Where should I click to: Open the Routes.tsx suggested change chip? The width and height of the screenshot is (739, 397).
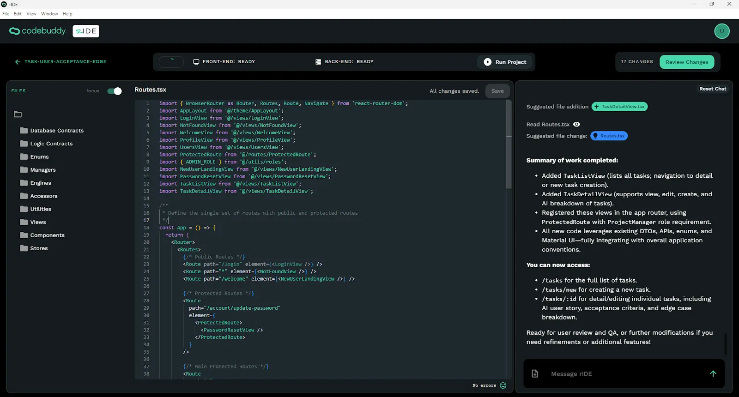(609, 136)
